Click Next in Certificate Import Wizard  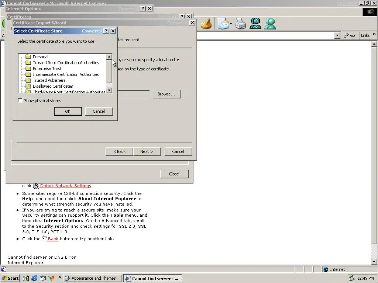[x=147, y=151]
